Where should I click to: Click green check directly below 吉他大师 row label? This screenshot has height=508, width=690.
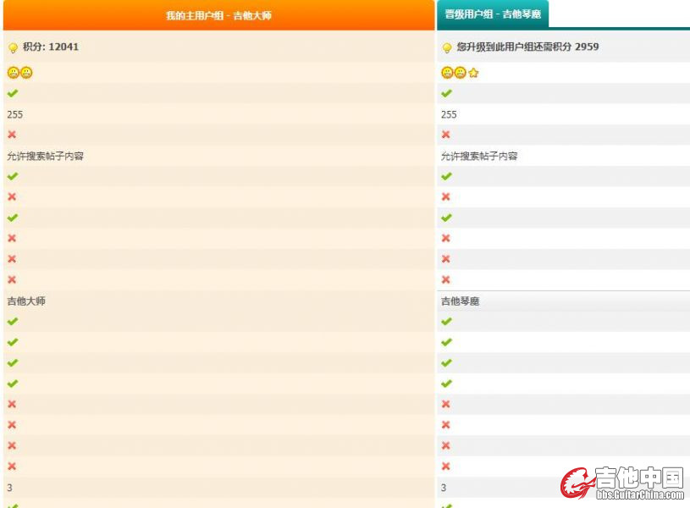pos(12,322)
